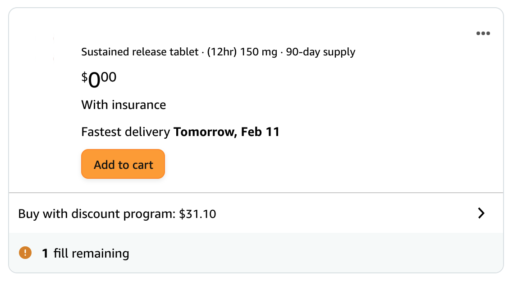Click the $31.10 discount price
Image resolution: width=513 pixels, height=281 pixels.
197,214
